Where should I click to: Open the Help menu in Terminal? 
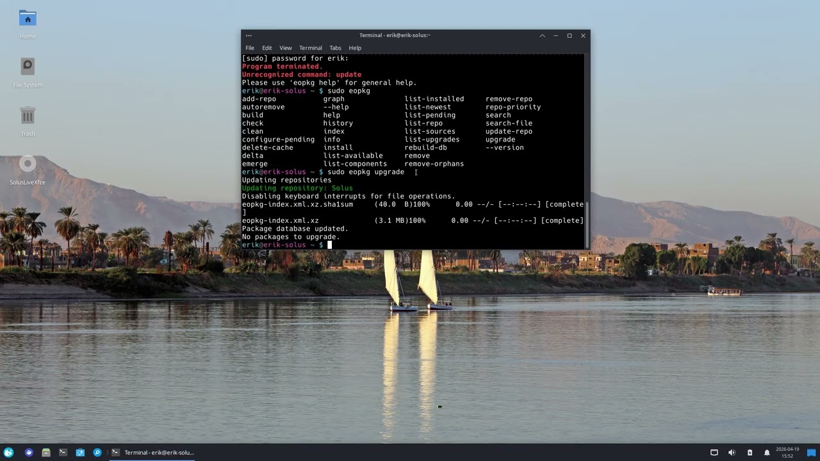pos(355,48)
